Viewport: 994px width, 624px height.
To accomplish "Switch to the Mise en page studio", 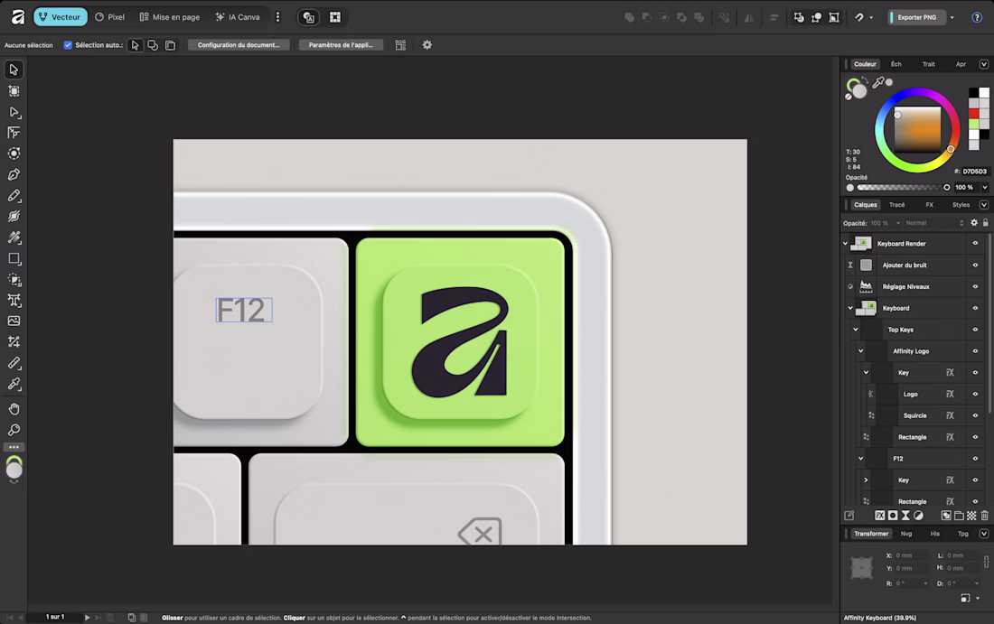I will (169, 17).
